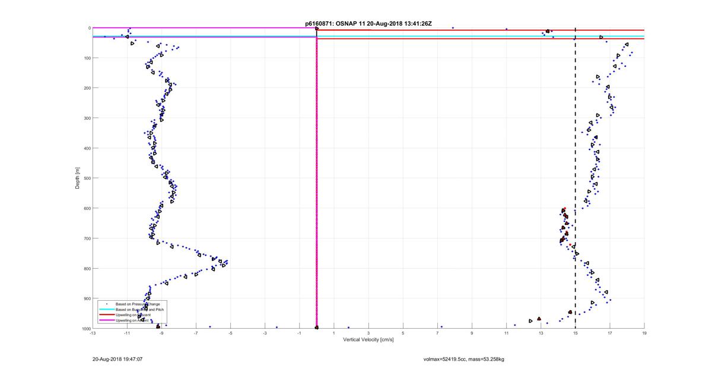Click the x-axis tick label '19'
This screenshot has height=369, width=712.
pyautogui.click(x=644, y=333)
